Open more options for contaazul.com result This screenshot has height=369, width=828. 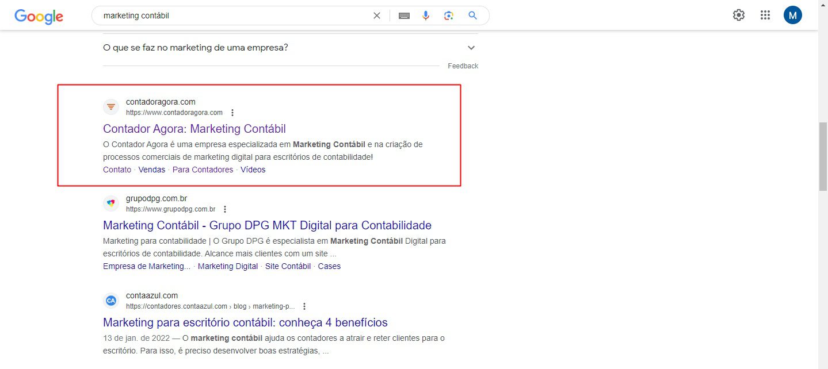pyautogui.click(x=304, y=306)
